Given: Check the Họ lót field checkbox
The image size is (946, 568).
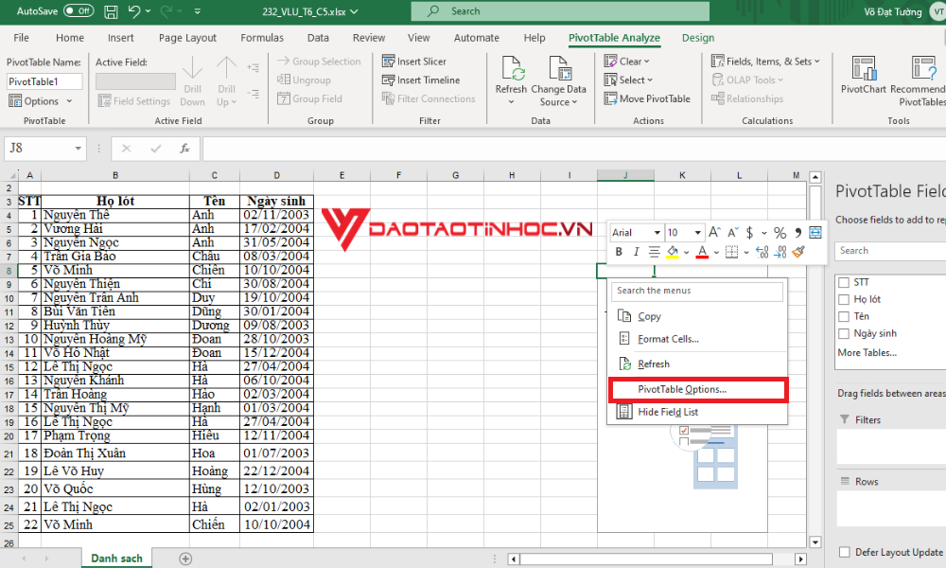Looking at the screenshot, I should pyautogui.click(x=843, y=299).
